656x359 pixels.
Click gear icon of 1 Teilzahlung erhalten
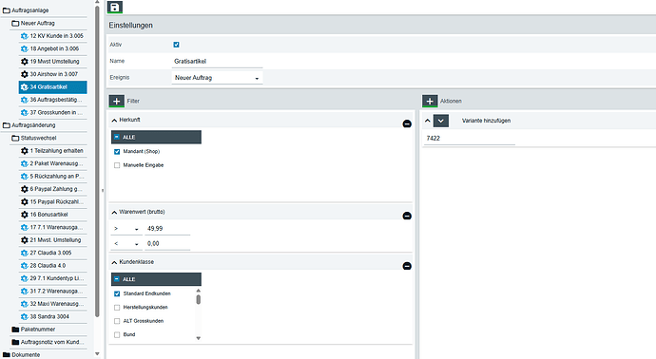click(25, 150)
